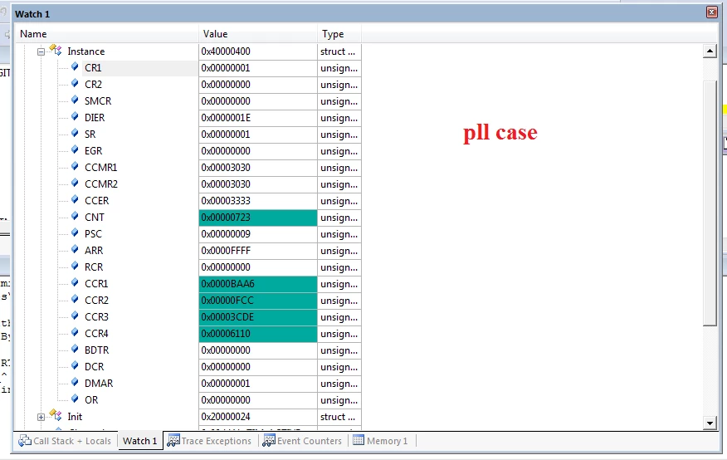
Task: Click the RCR member icon
Action: point(75,266)
